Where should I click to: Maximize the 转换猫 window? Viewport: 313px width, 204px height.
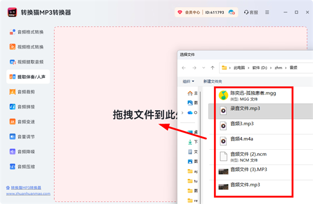click(x=296, y=13)
